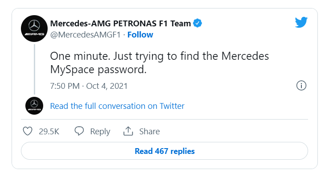Image resolution: width=329 pixels, height=174 pixels.
Task: Open the @MercedesAMGF1 handle
Action: coord(85,35)
